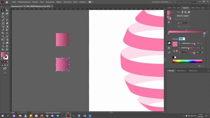Select the Paintbrush tool
Screen dimensions: 210x118
click(3, 20)
